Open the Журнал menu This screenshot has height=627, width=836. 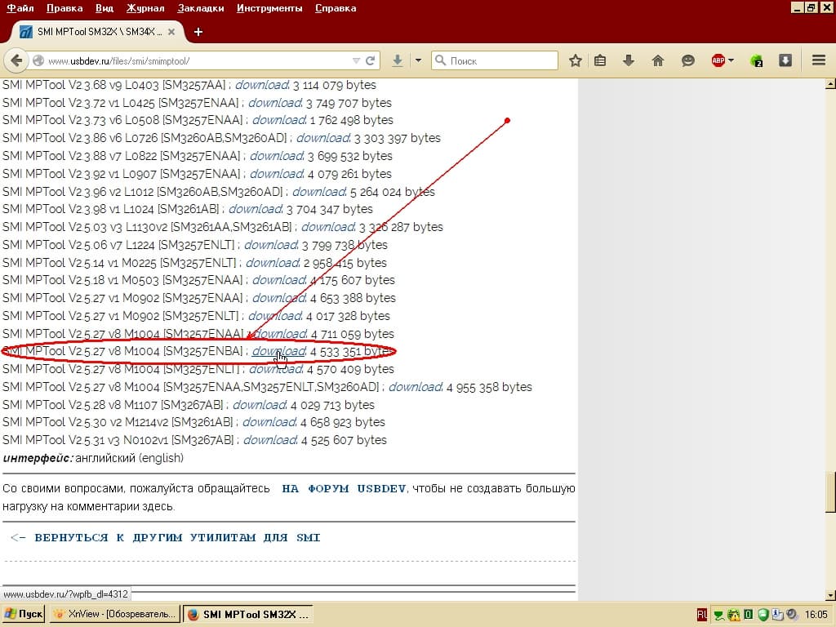(145, 8)
